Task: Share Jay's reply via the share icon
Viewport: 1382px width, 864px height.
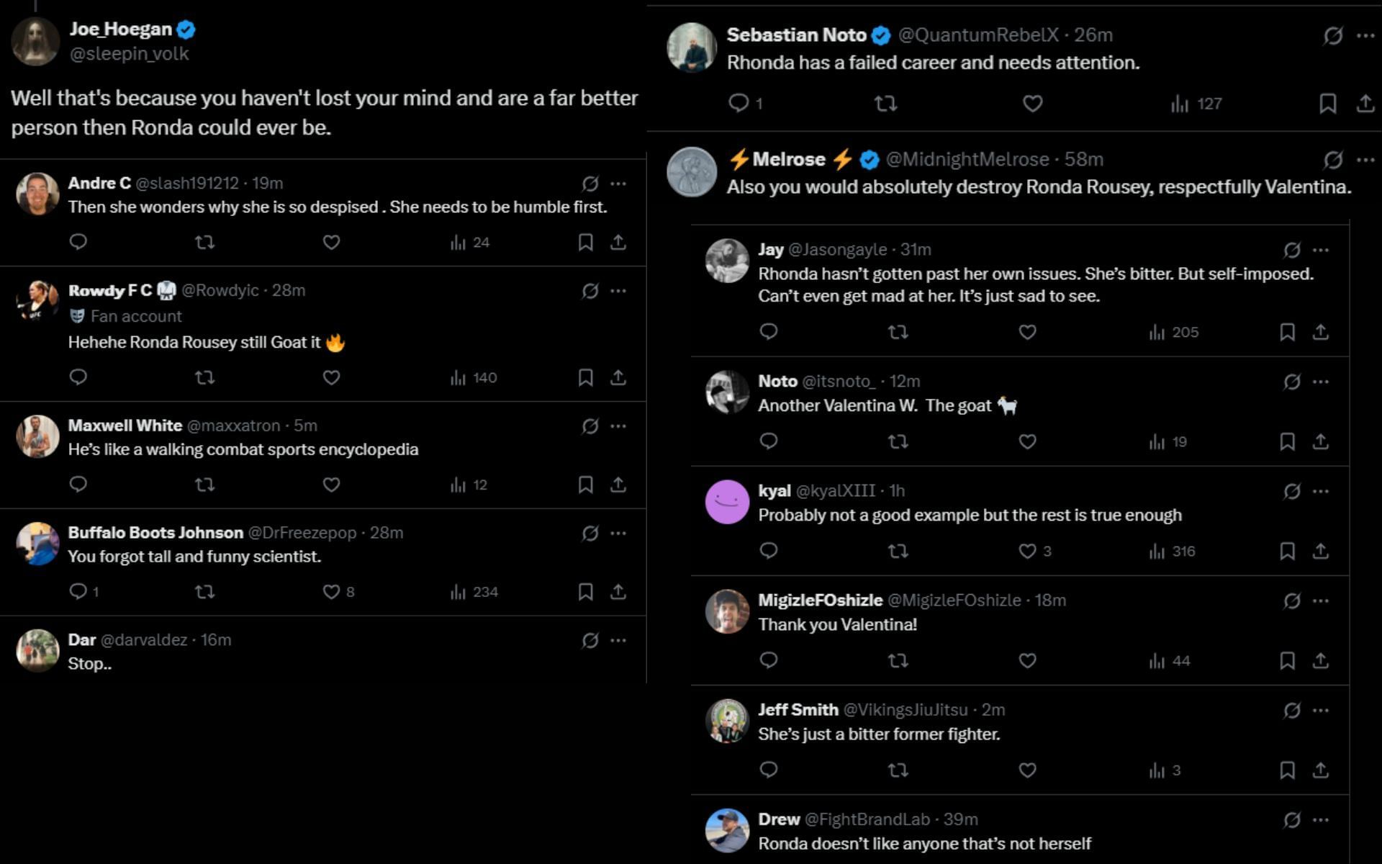Action: pos(1319,333)
